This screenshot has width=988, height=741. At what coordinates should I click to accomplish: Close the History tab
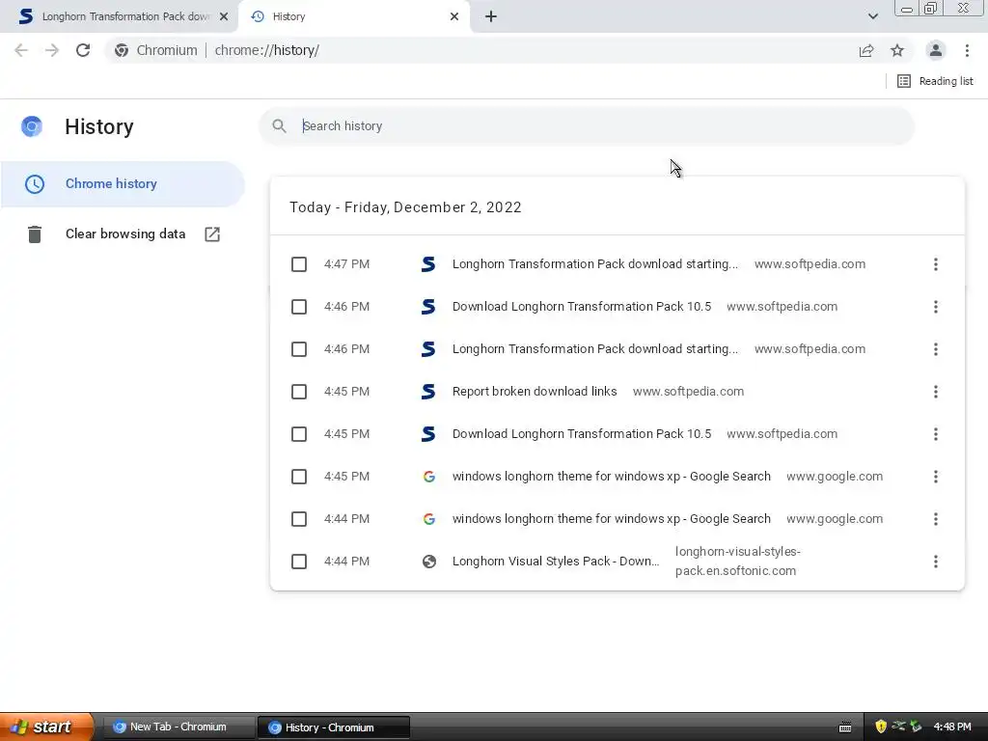[454, 16]
